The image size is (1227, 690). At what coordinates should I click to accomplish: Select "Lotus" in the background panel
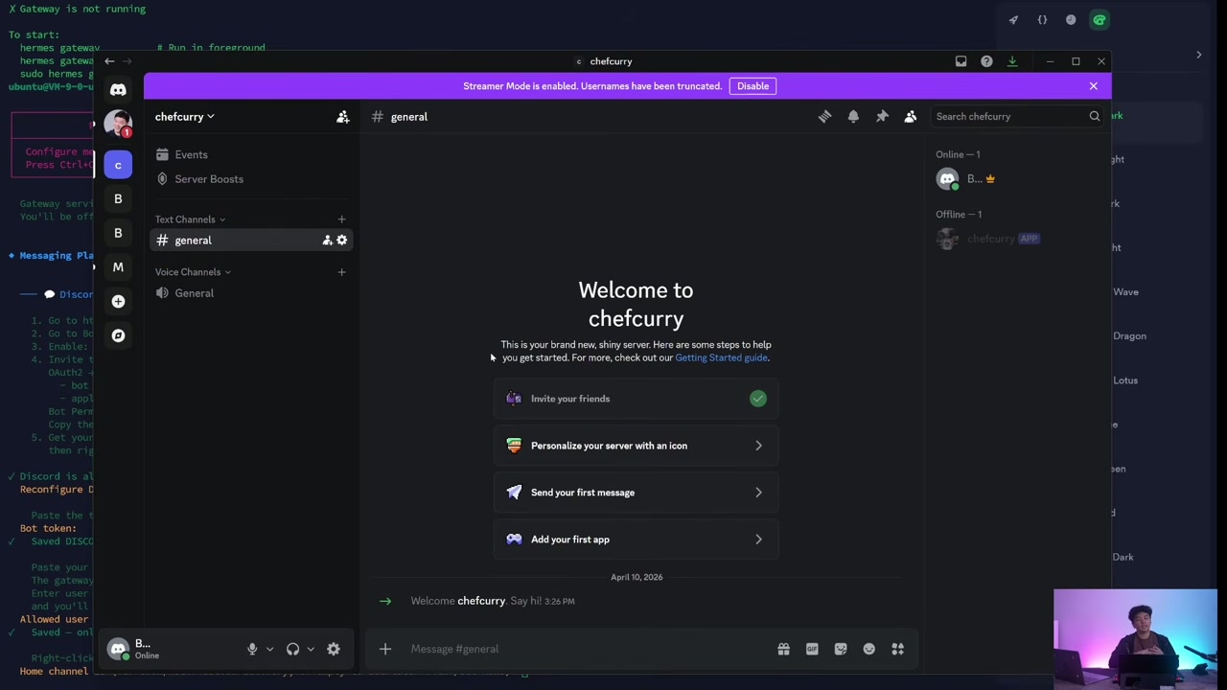pyautogui.click(x=1125, y=380)
